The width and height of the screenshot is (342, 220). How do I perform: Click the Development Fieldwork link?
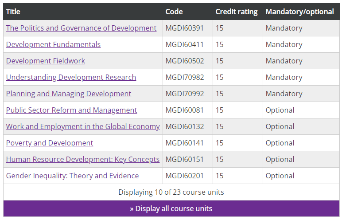point(45,61)
